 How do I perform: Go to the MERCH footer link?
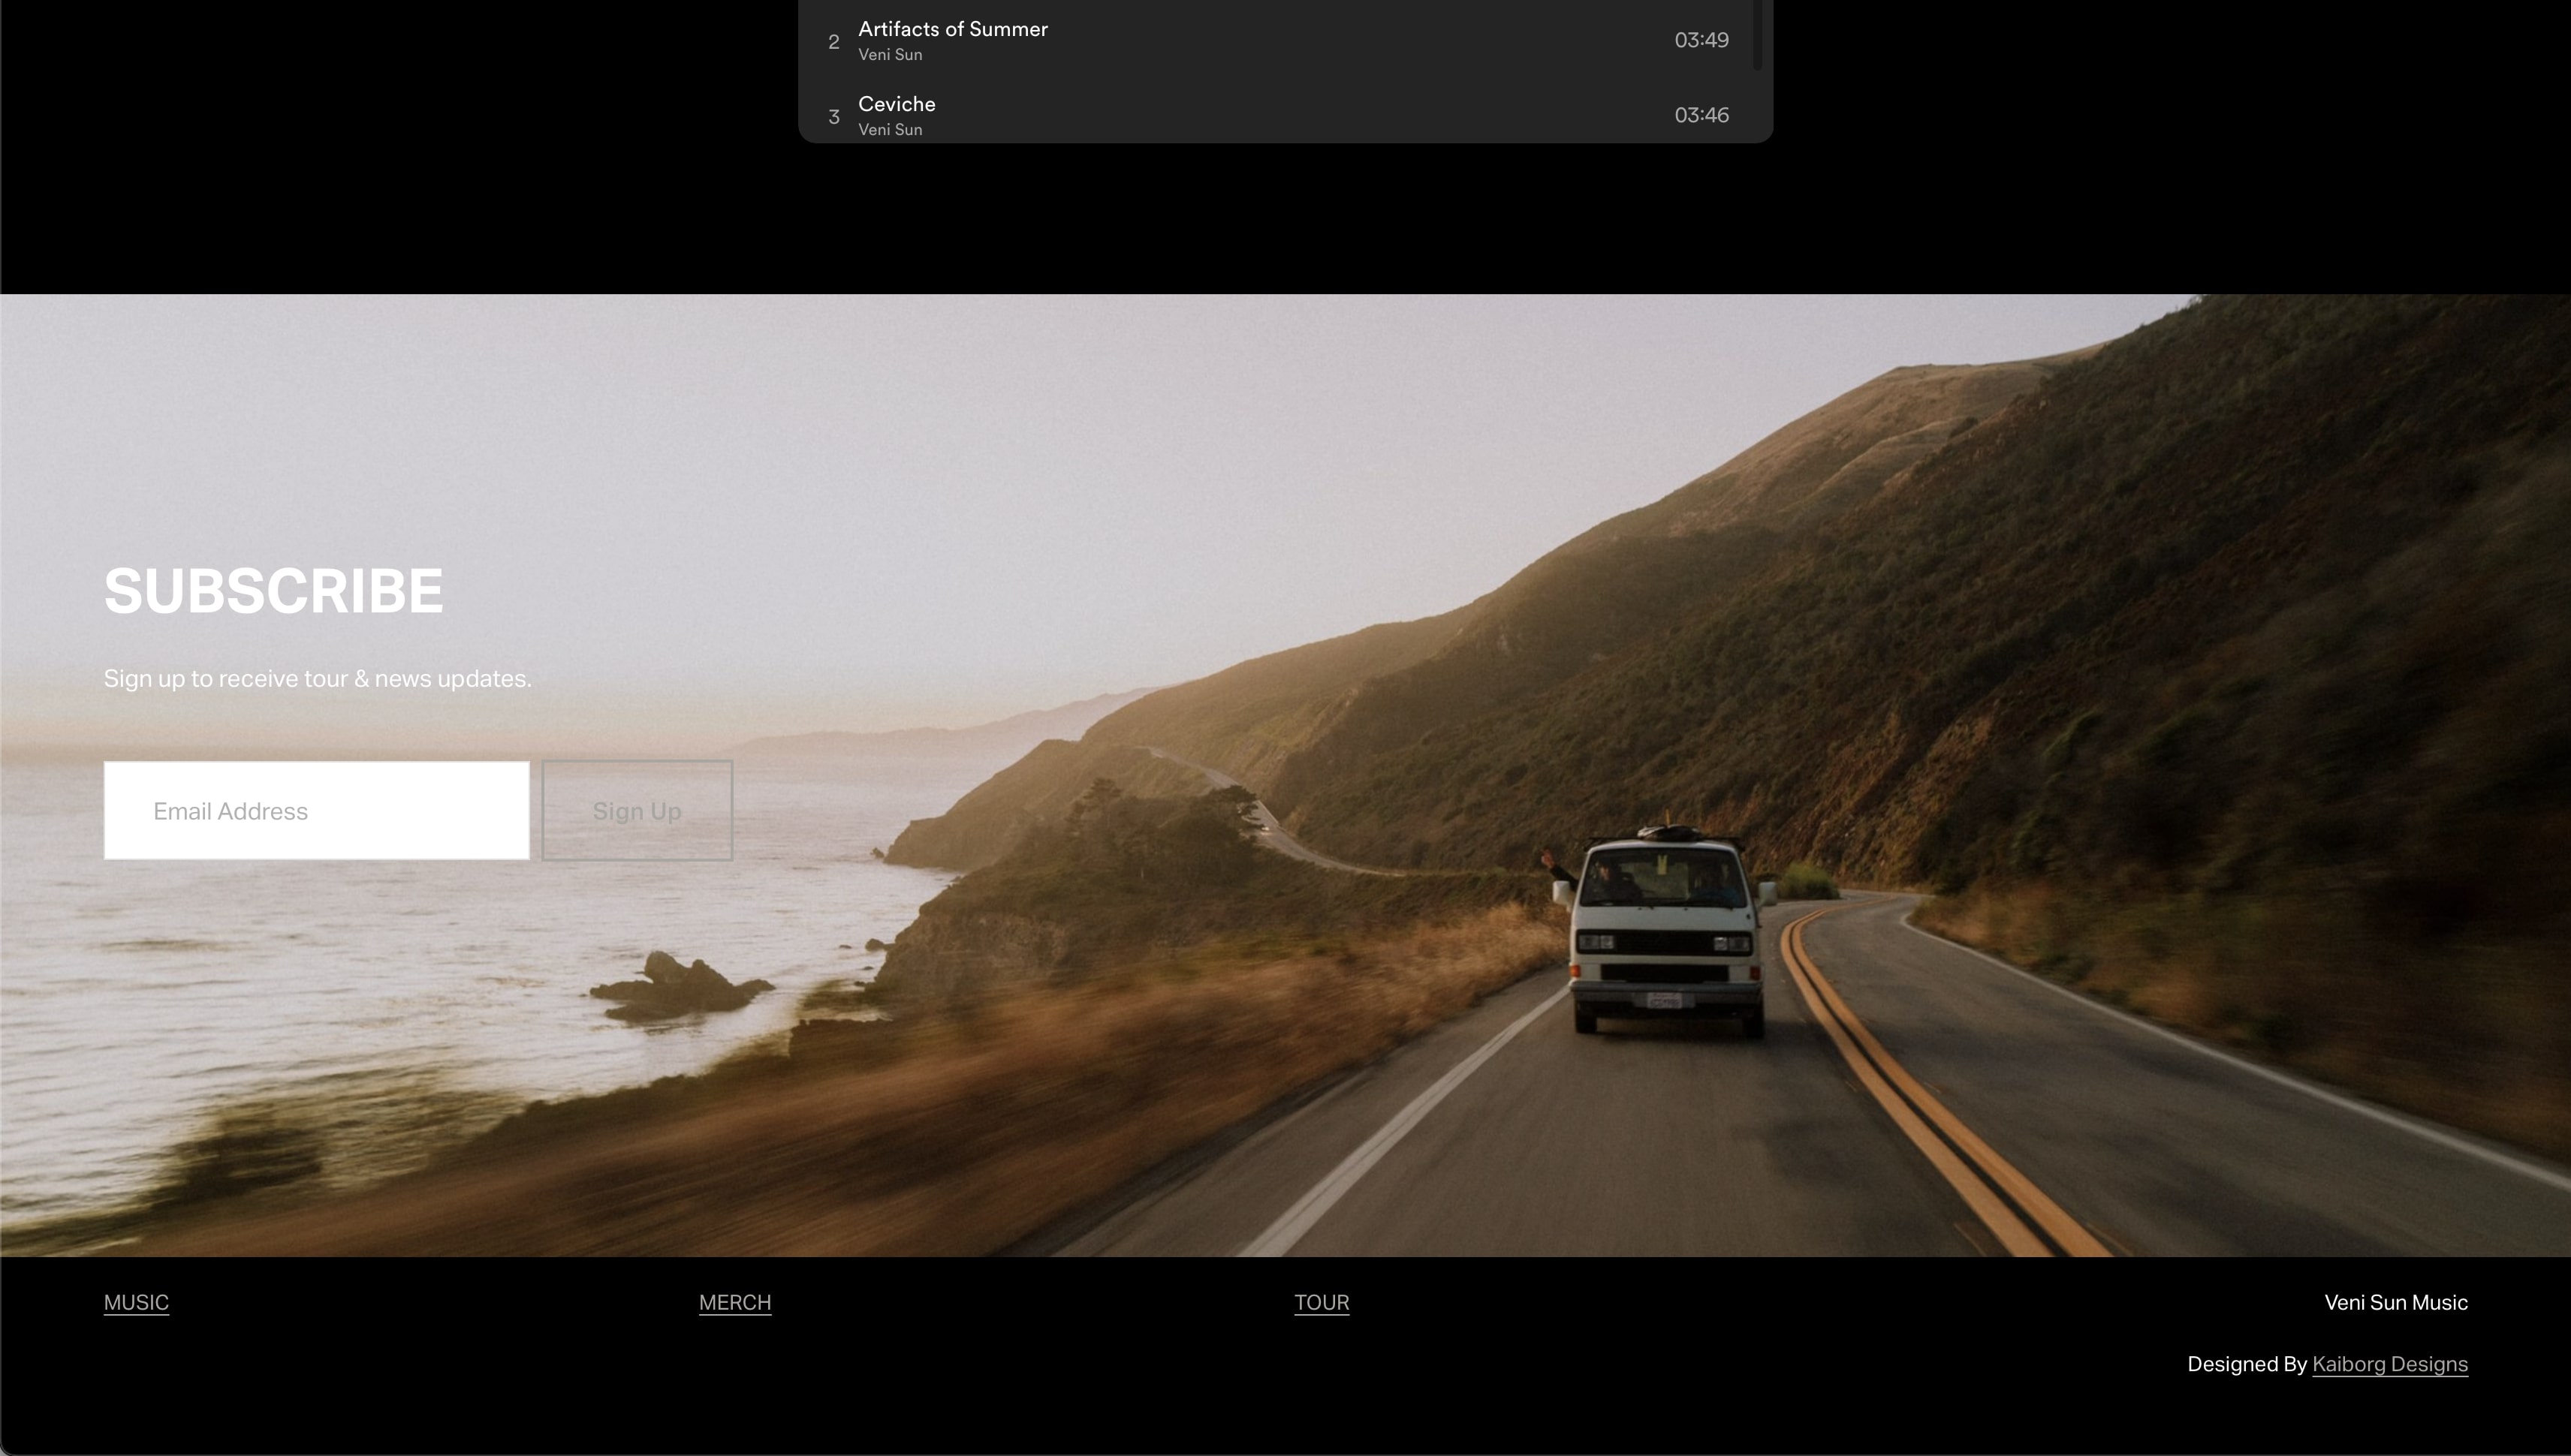734,1303
